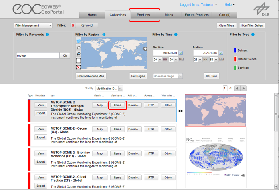This screenshot has width=279, height=190.
Task: Switch to the Products tab
Action: tap(143, 15)
